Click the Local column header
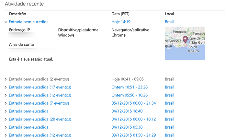This screenshot has width=225, height=139. point(169,14)
